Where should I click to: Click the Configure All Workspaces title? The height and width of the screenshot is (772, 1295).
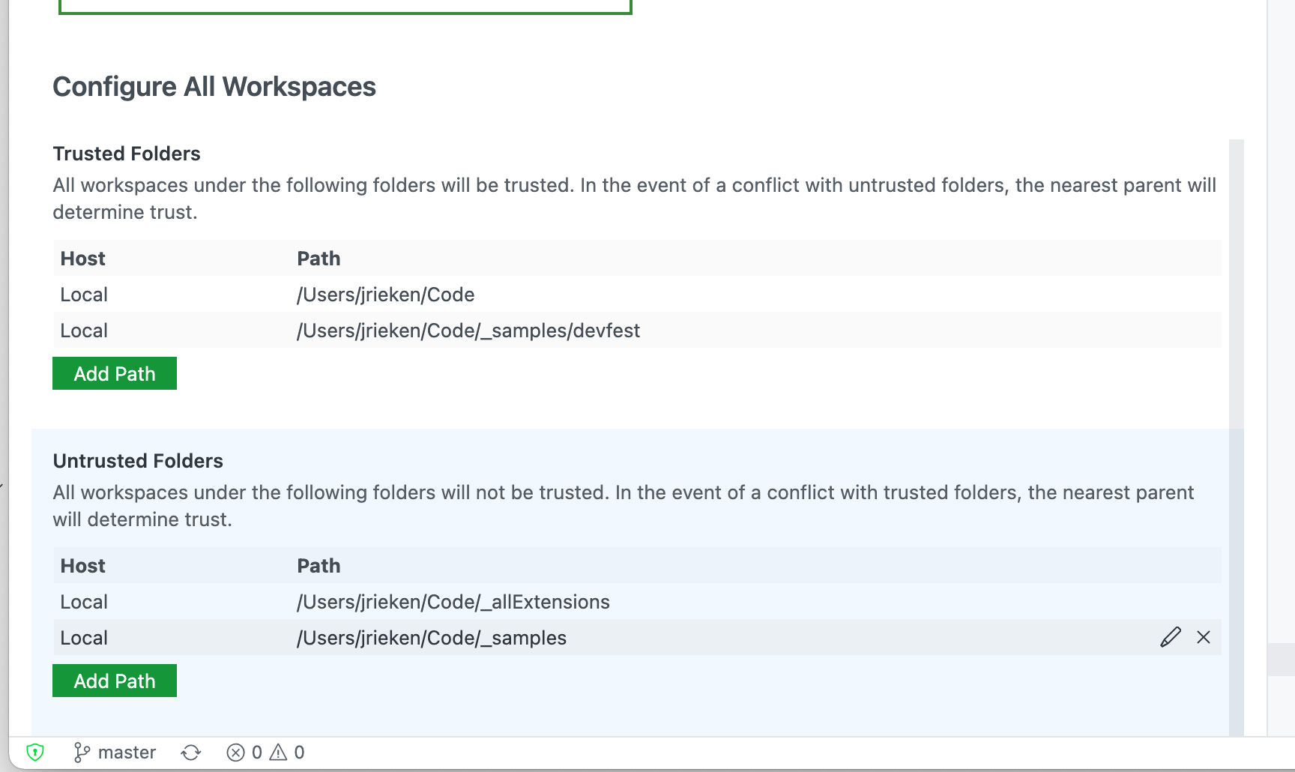click(214, 86)
